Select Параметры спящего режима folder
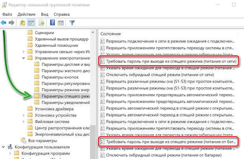Screen dimensions: 244x159 click(x=66, y=96)
